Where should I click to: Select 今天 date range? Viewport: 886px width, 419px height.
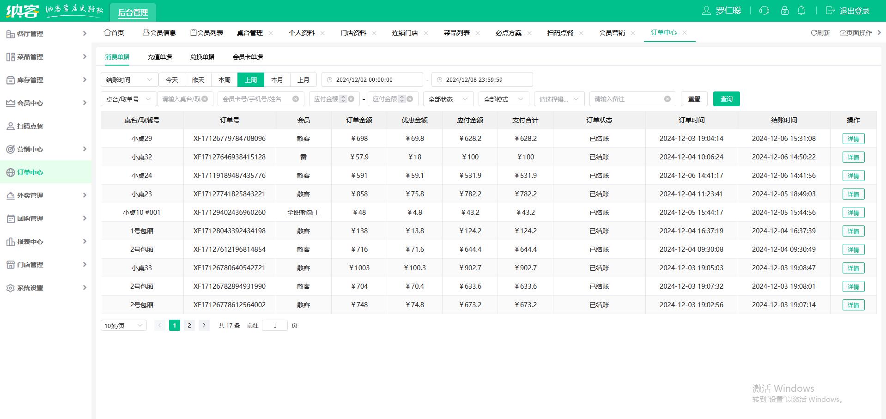(172, 79)
